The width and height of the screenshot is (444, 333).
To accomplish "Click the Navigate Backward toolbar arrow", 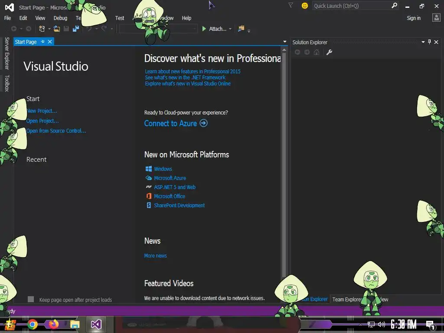I will (13, 29).
